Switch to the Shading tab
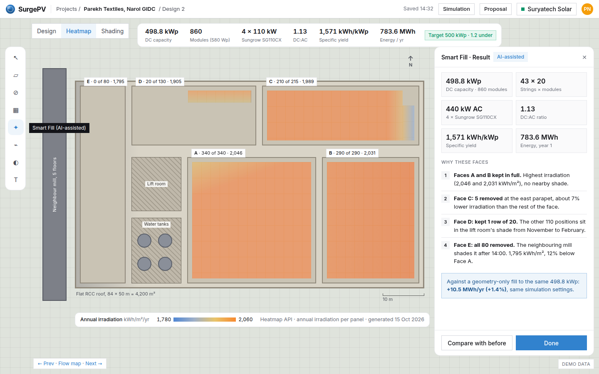Screen dimensions: 599x374 [x=112, y=31]
